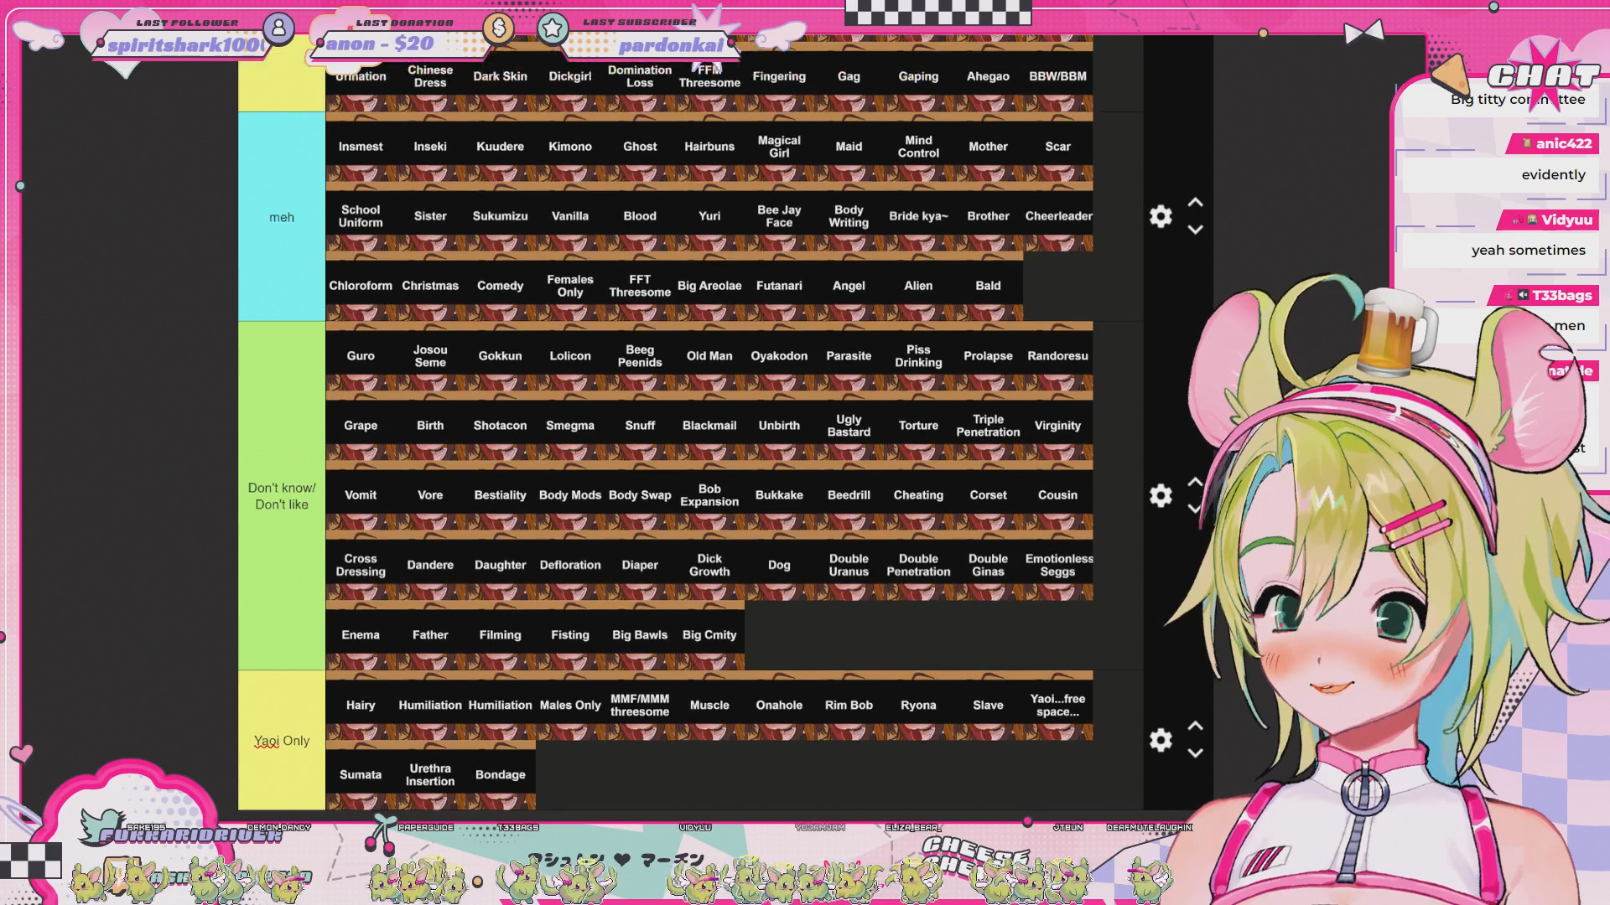Click the Vidyuu username in chat
This screenshot has width=1610, height=905.
point(1566,220)
